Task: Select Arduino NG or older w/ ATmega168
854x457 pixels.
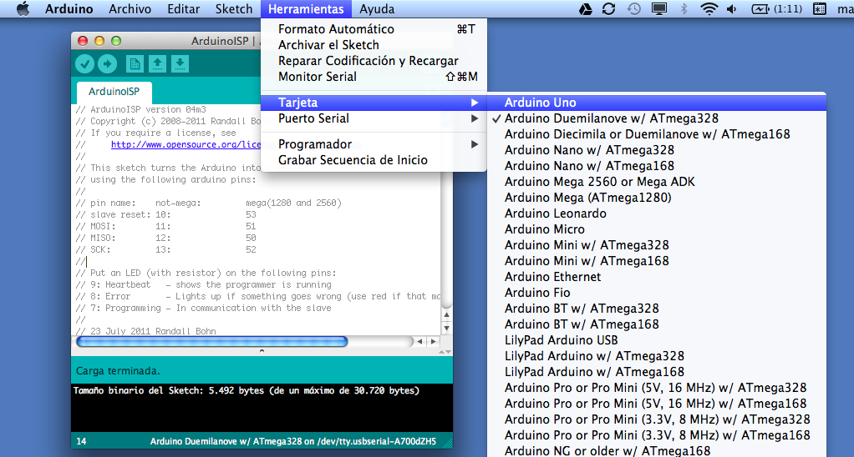Action: pos(657,450)
